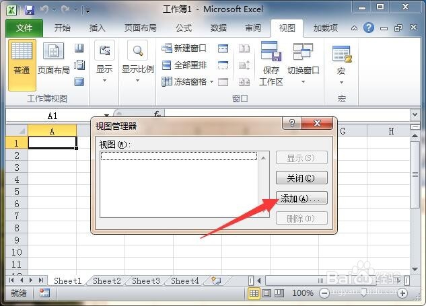This screenshot has width=426, height=306.
Task: Select row 10 header
Action: coord(17,252)
